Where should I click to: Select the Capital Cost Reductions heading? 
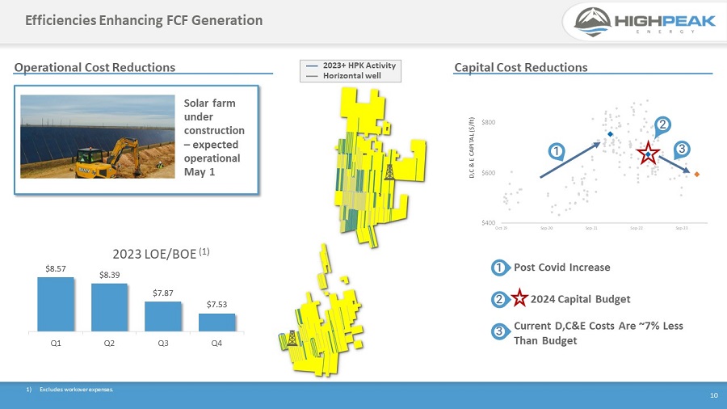pyautogui.click(x=521, y=67)
